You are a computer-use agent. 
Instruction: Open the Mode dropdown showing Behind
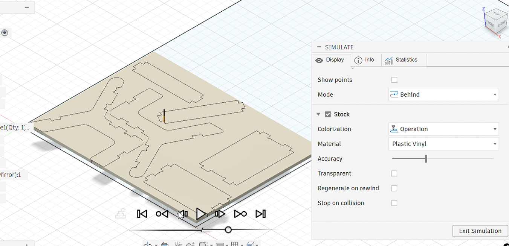click(443, 94)
